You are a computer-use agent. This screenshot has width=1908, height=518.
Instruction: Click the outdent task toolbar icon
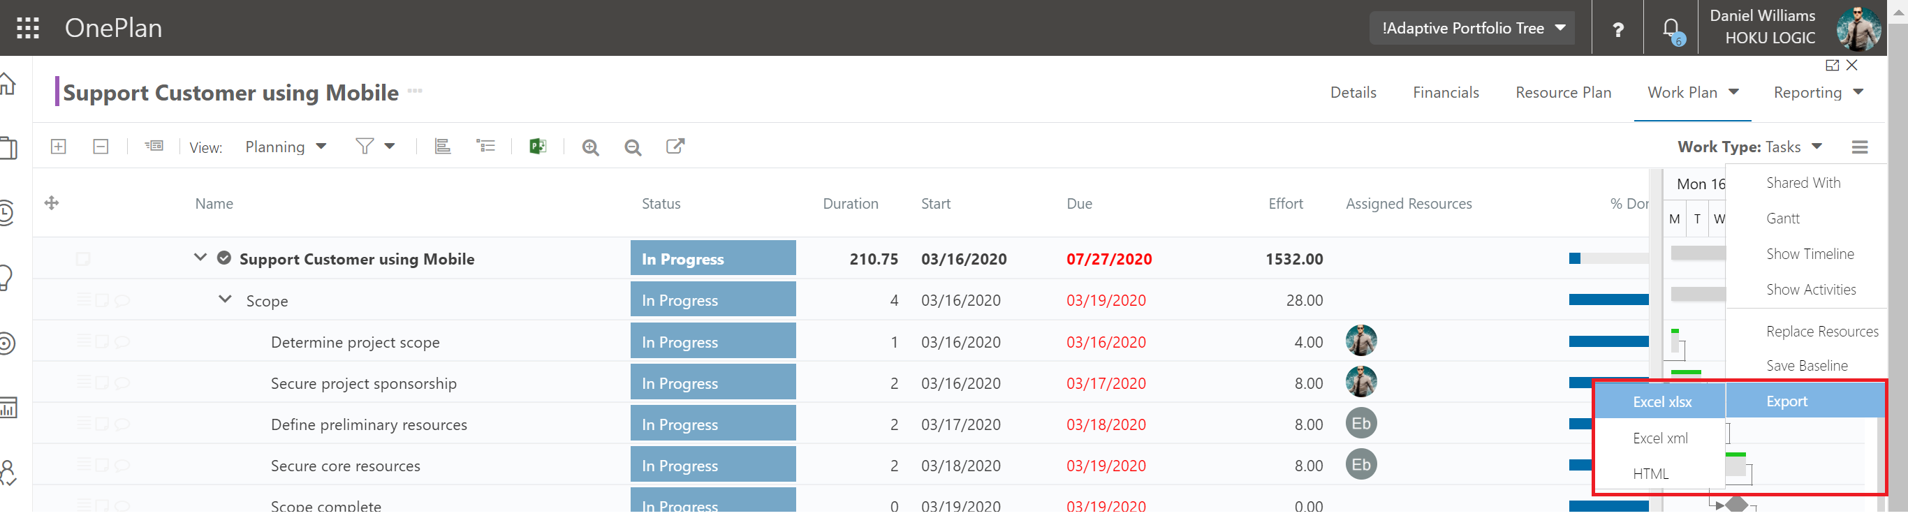click(154, 146)
